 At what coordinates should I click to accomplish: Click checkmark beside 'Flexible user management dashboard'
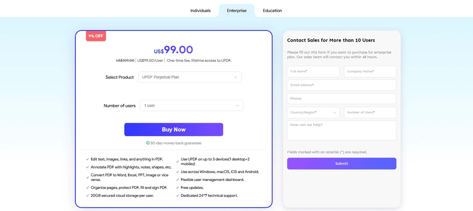pos(178,180)
